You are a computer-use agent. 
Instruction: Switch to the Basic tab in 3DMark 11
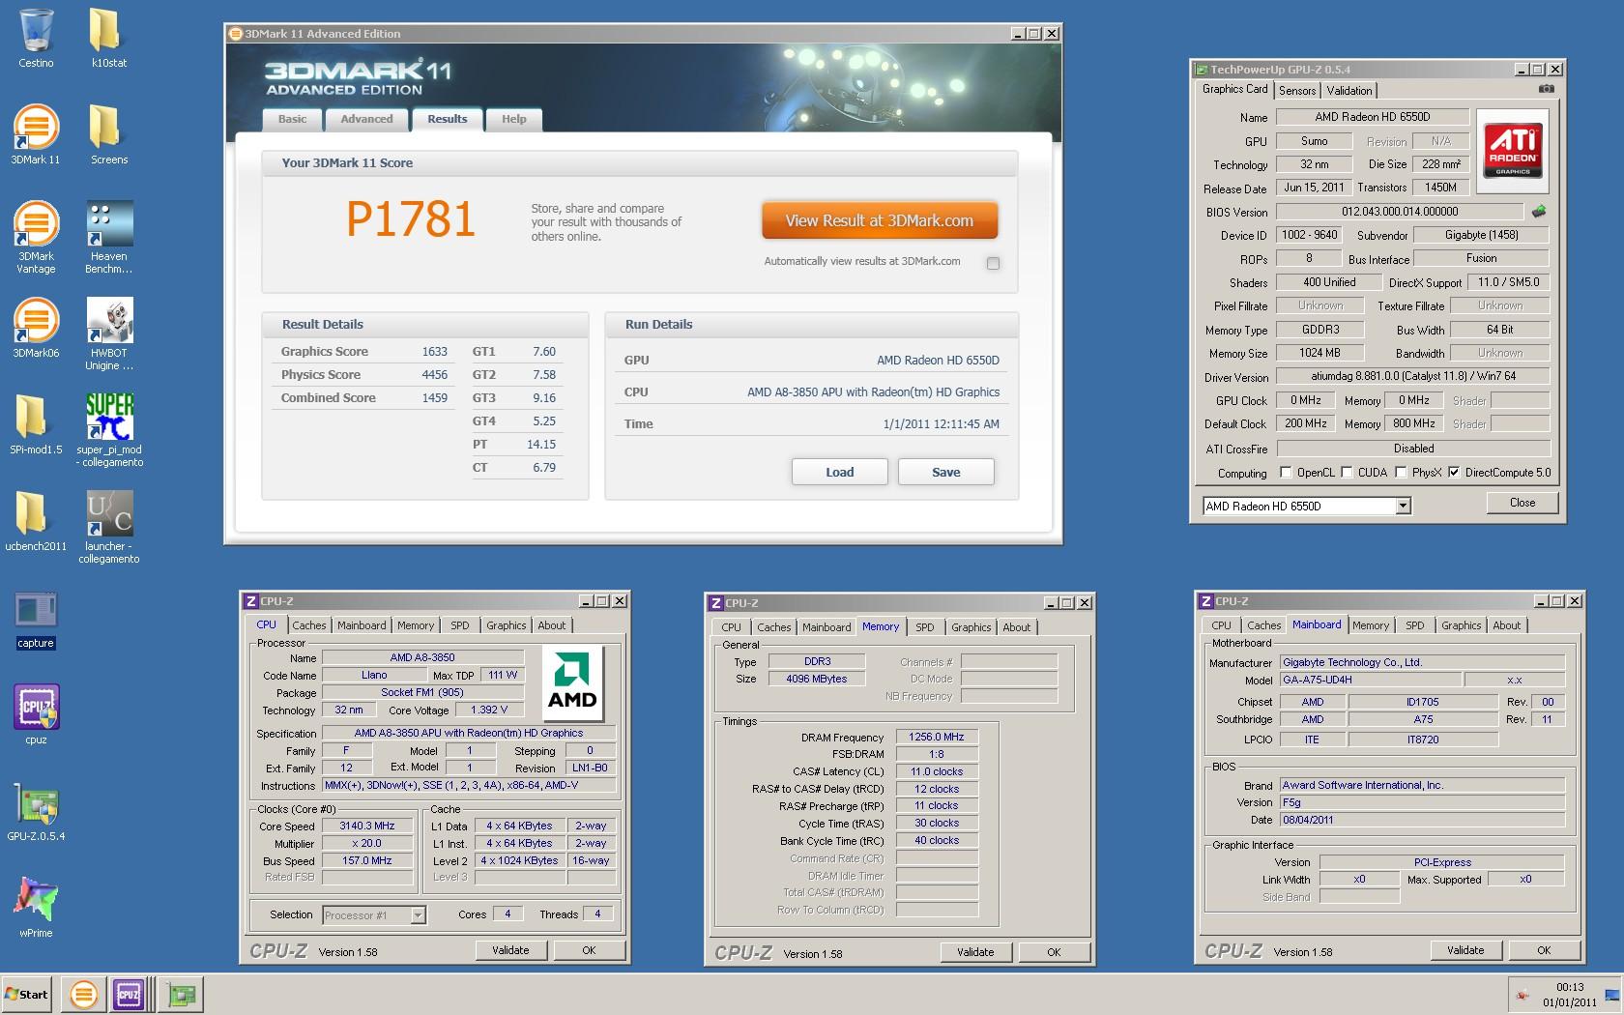(x=292, y=119)
